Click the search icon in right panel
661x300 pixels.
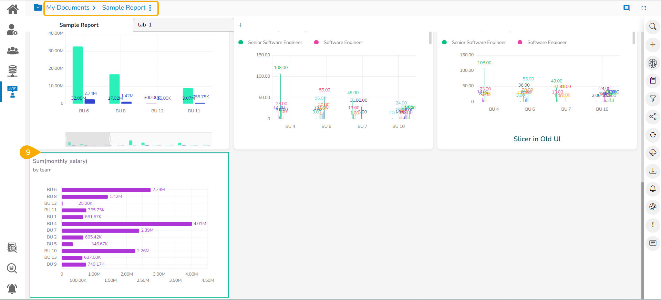coord(653,27)
